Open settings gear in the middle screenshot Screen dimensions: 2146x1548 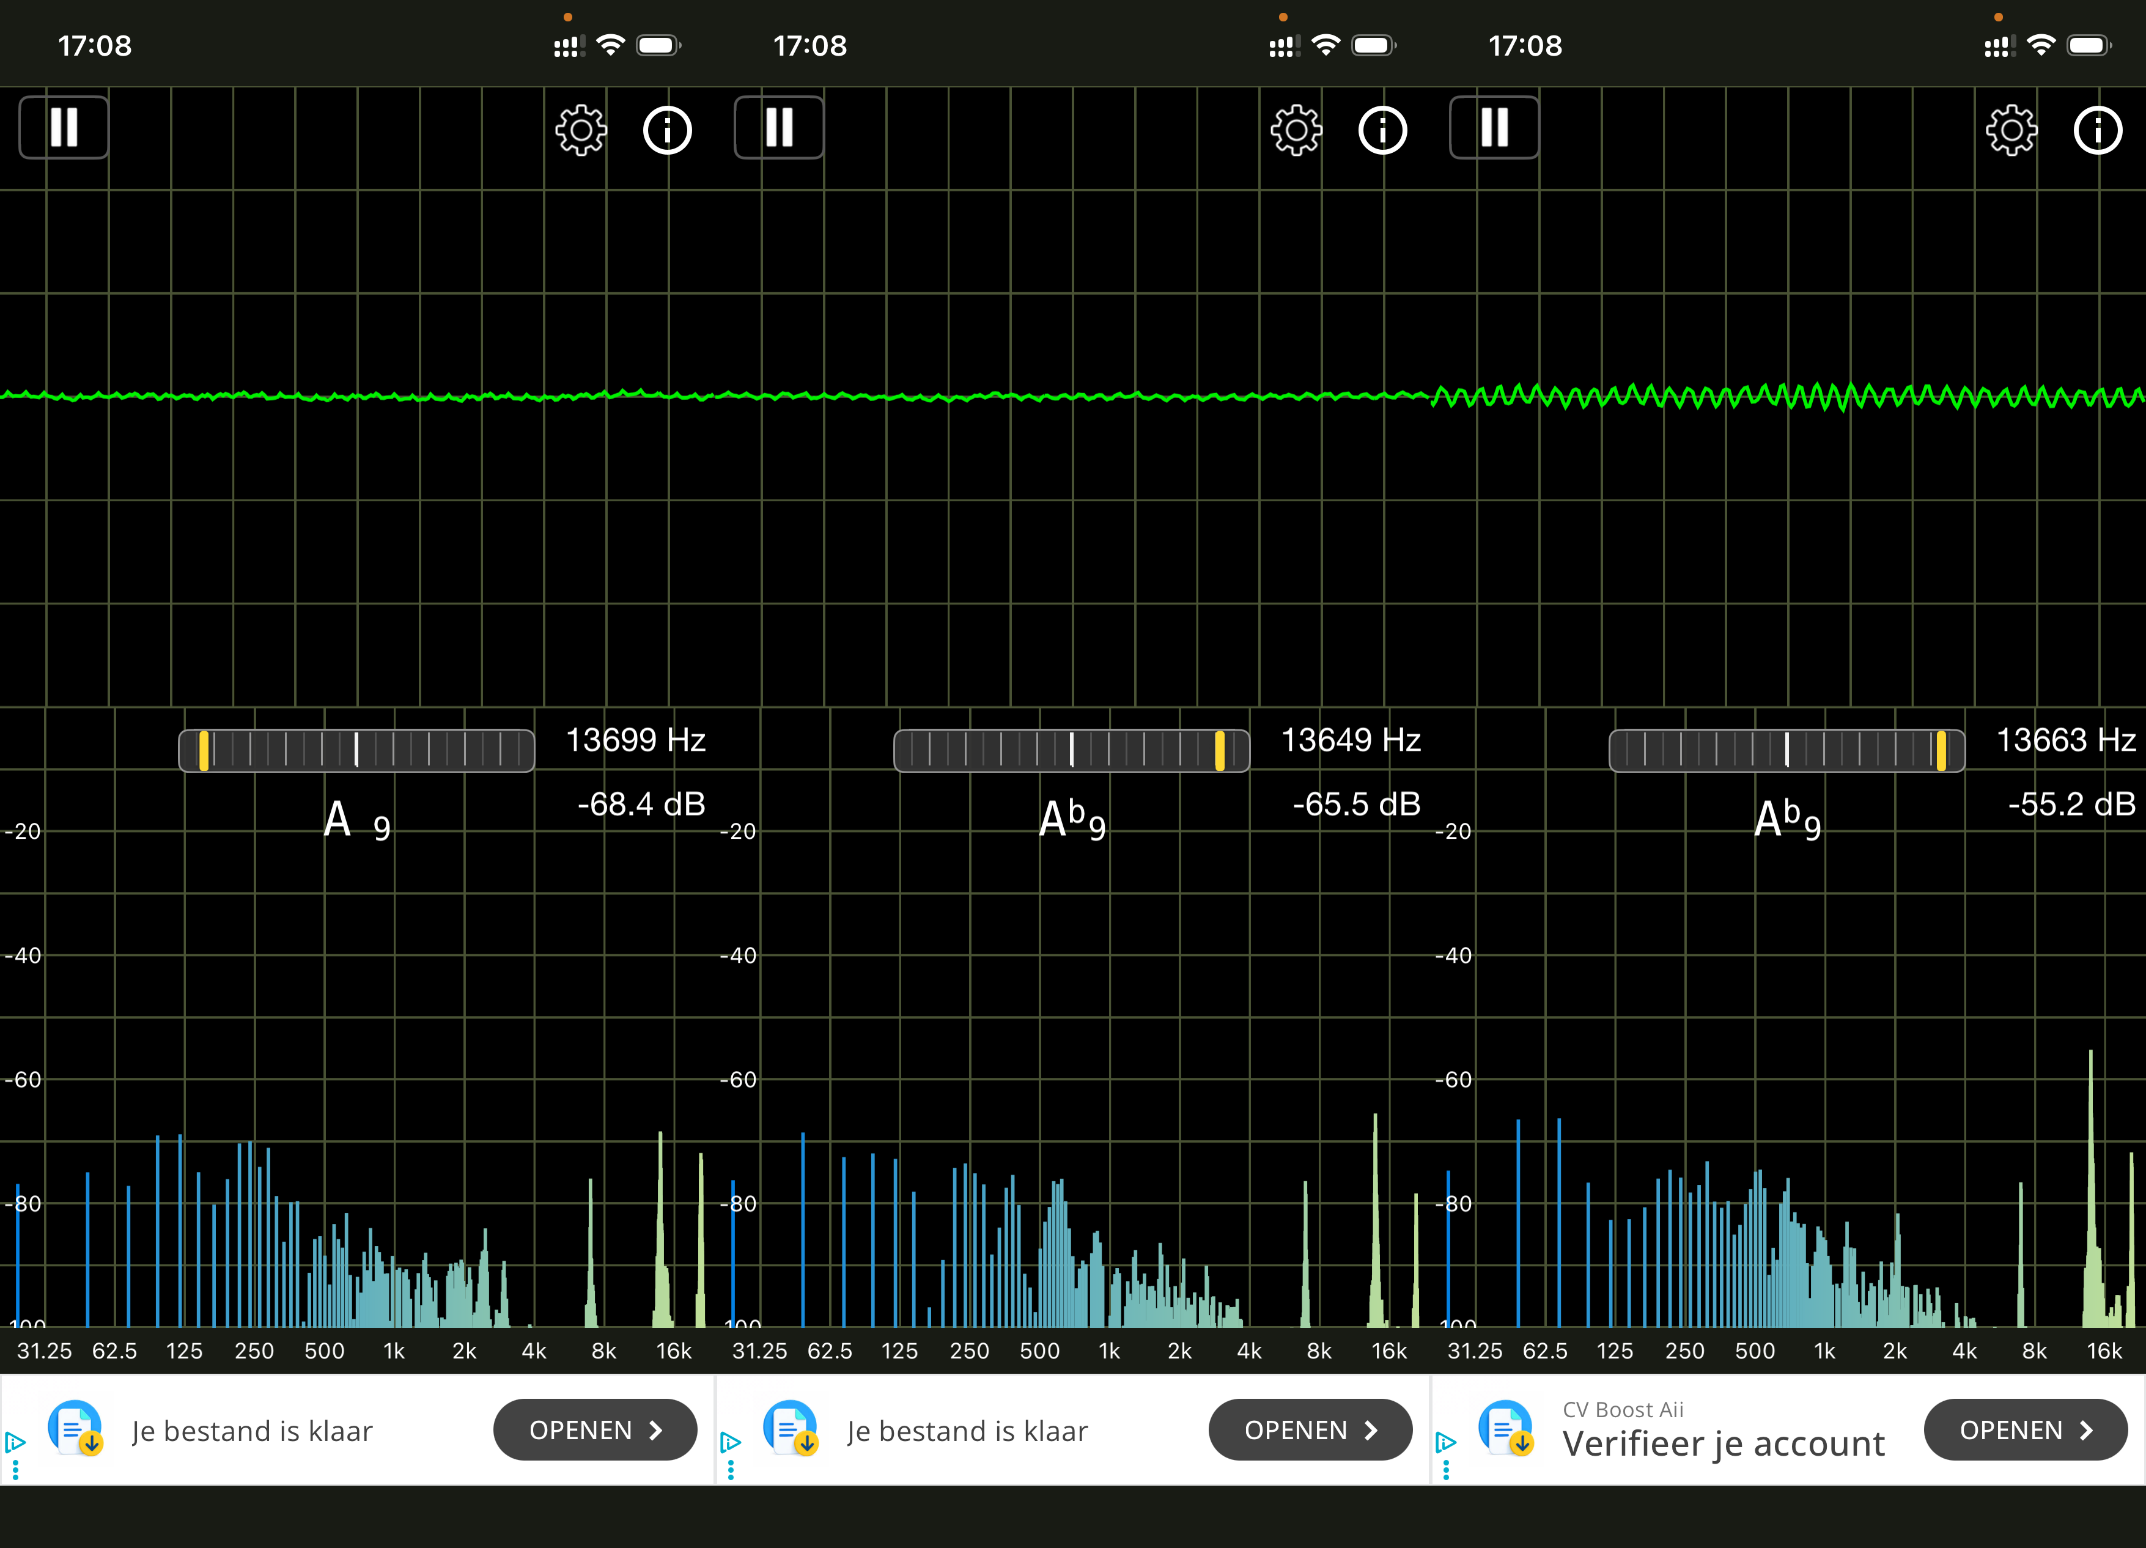1296,131
